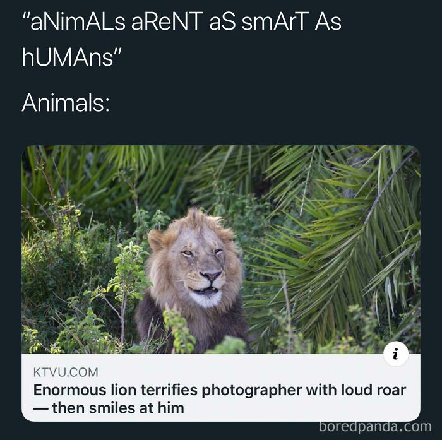Click the '— then smiles at him' headline line
This screenshot has height=440, width=442.
(109, 408)
